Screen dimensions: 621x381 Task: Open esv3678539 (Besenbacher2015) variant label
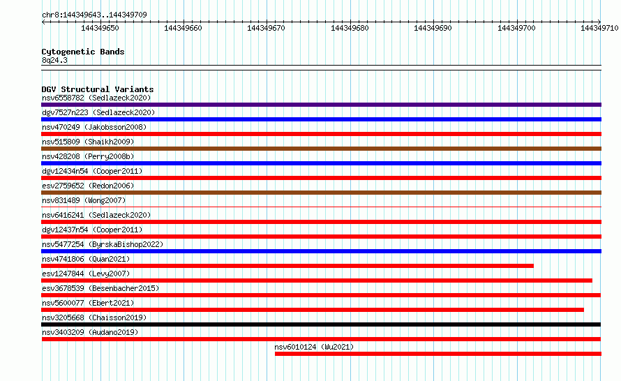click(x=100, y=288)
